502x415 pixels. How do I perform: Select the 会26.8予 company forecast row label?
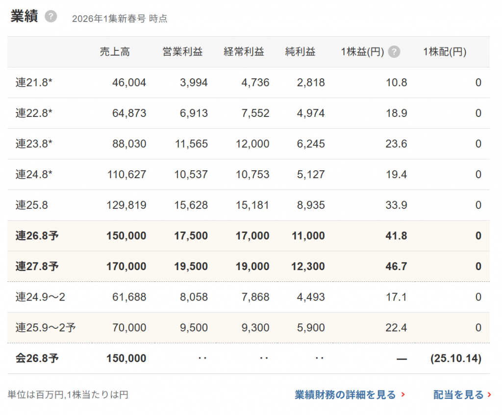37,358
